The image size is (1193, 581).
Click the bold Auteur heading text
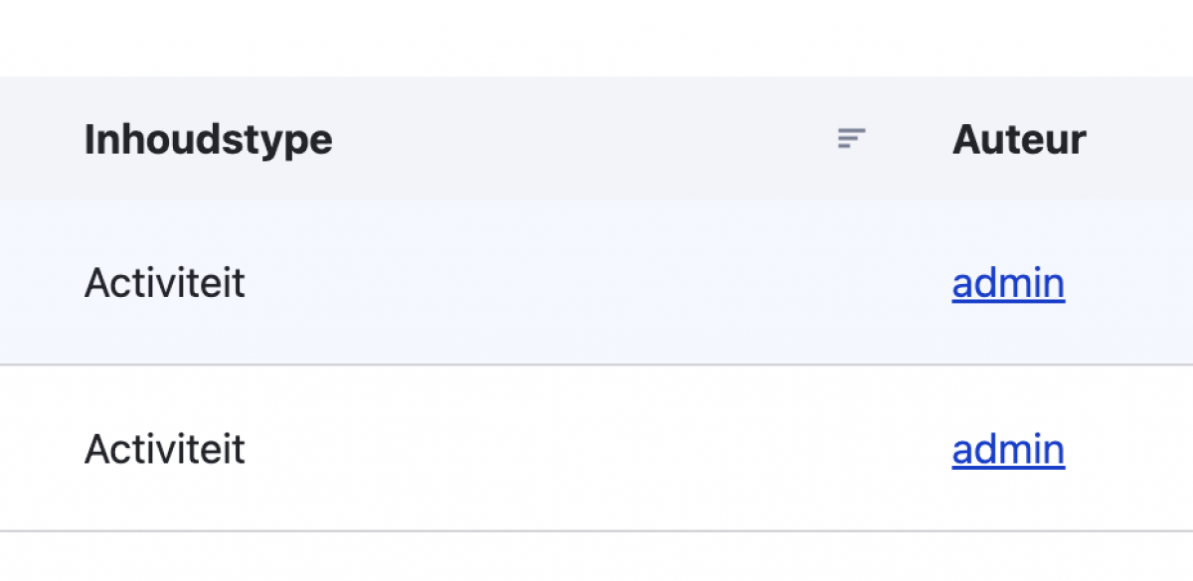[1019, 139]
